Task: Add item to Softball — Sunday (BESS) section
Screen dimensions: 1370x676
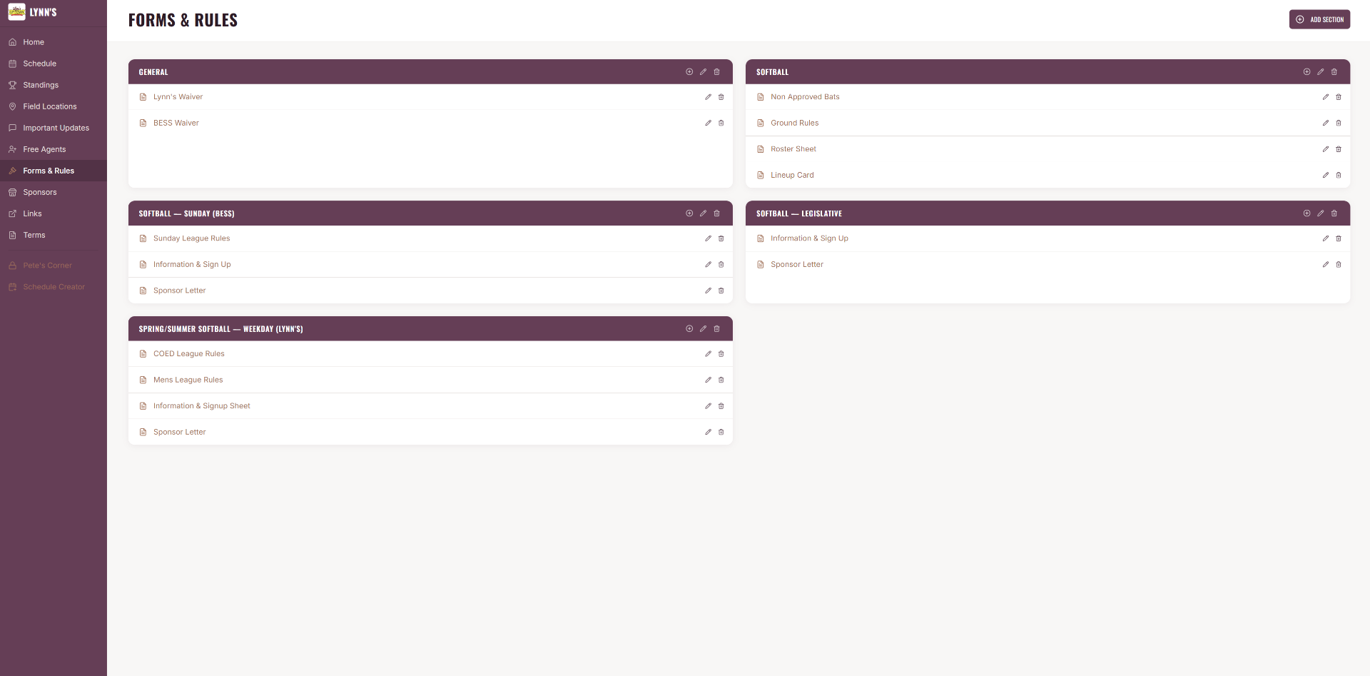Action: click(689, 213)
